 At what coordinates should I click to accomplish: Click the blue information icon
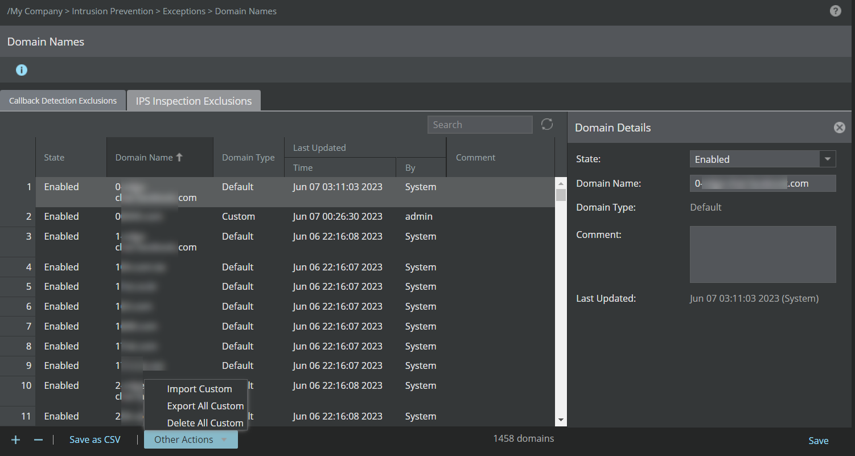[x=22, y=70]
